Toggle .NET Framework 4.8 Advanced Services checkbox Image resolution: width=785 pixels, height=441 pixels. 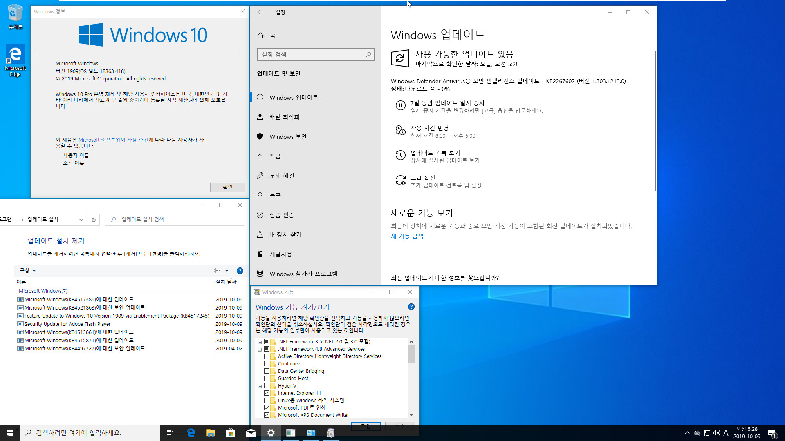[267, 349]
